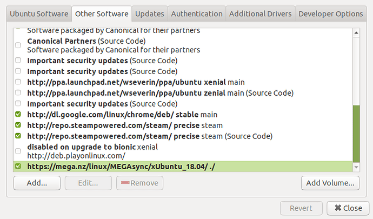Click the green scrollbar thumb
This screenshot has width=373, height=219.
click(356, 134)
